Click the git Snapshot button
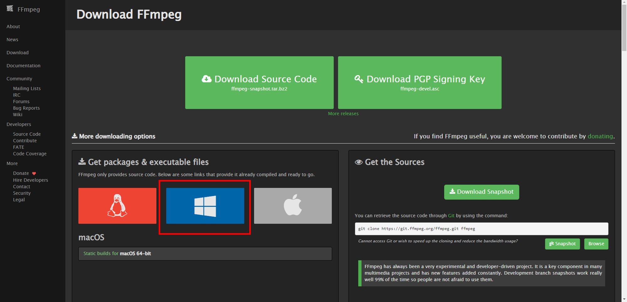 pyautogui.click(x=562, y=244)
